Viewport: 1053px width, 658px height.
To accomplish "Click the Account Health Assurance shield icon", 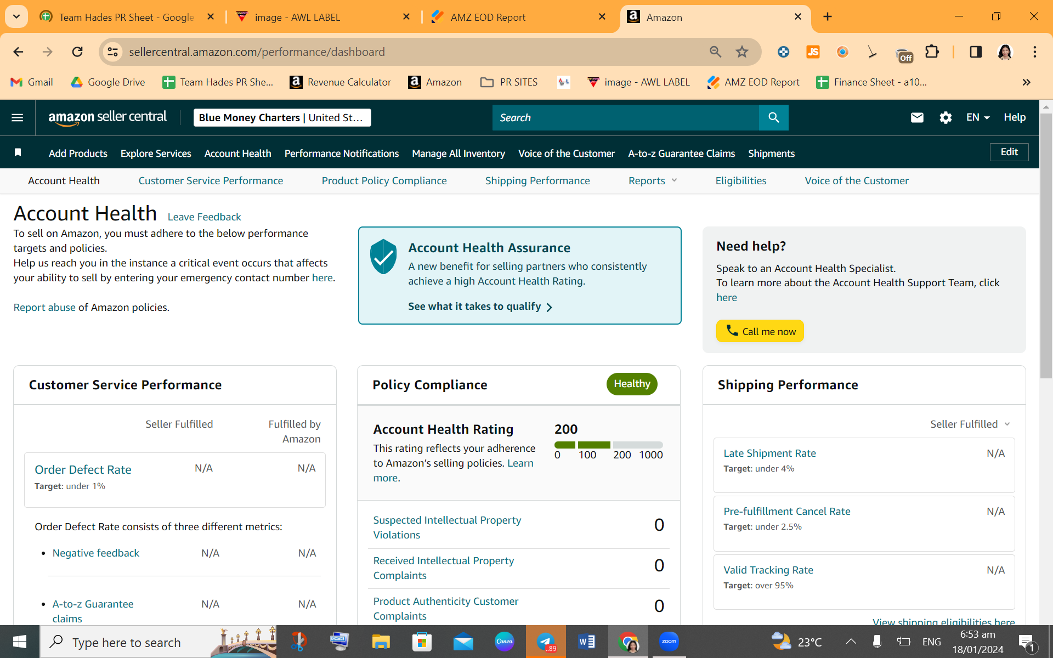I will click(x=383, y=256).
